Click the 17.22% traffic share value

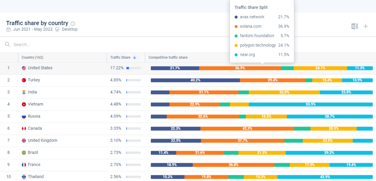pos(117,68)
